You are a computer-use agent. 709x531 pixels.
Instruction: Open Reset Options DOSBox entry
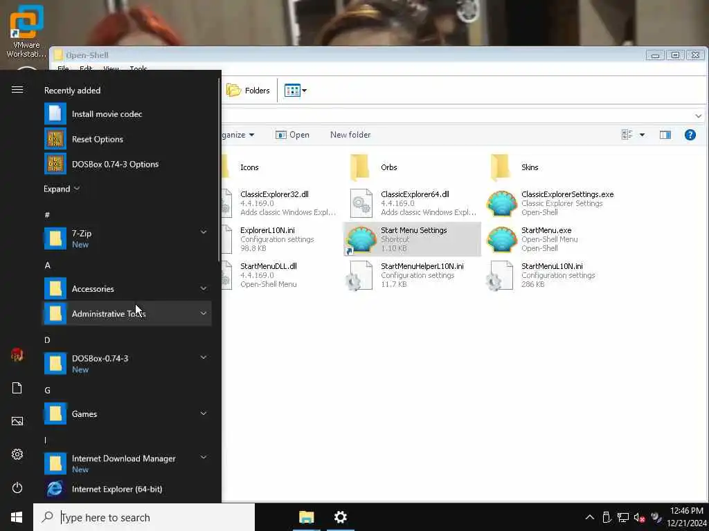coord(127,139)
